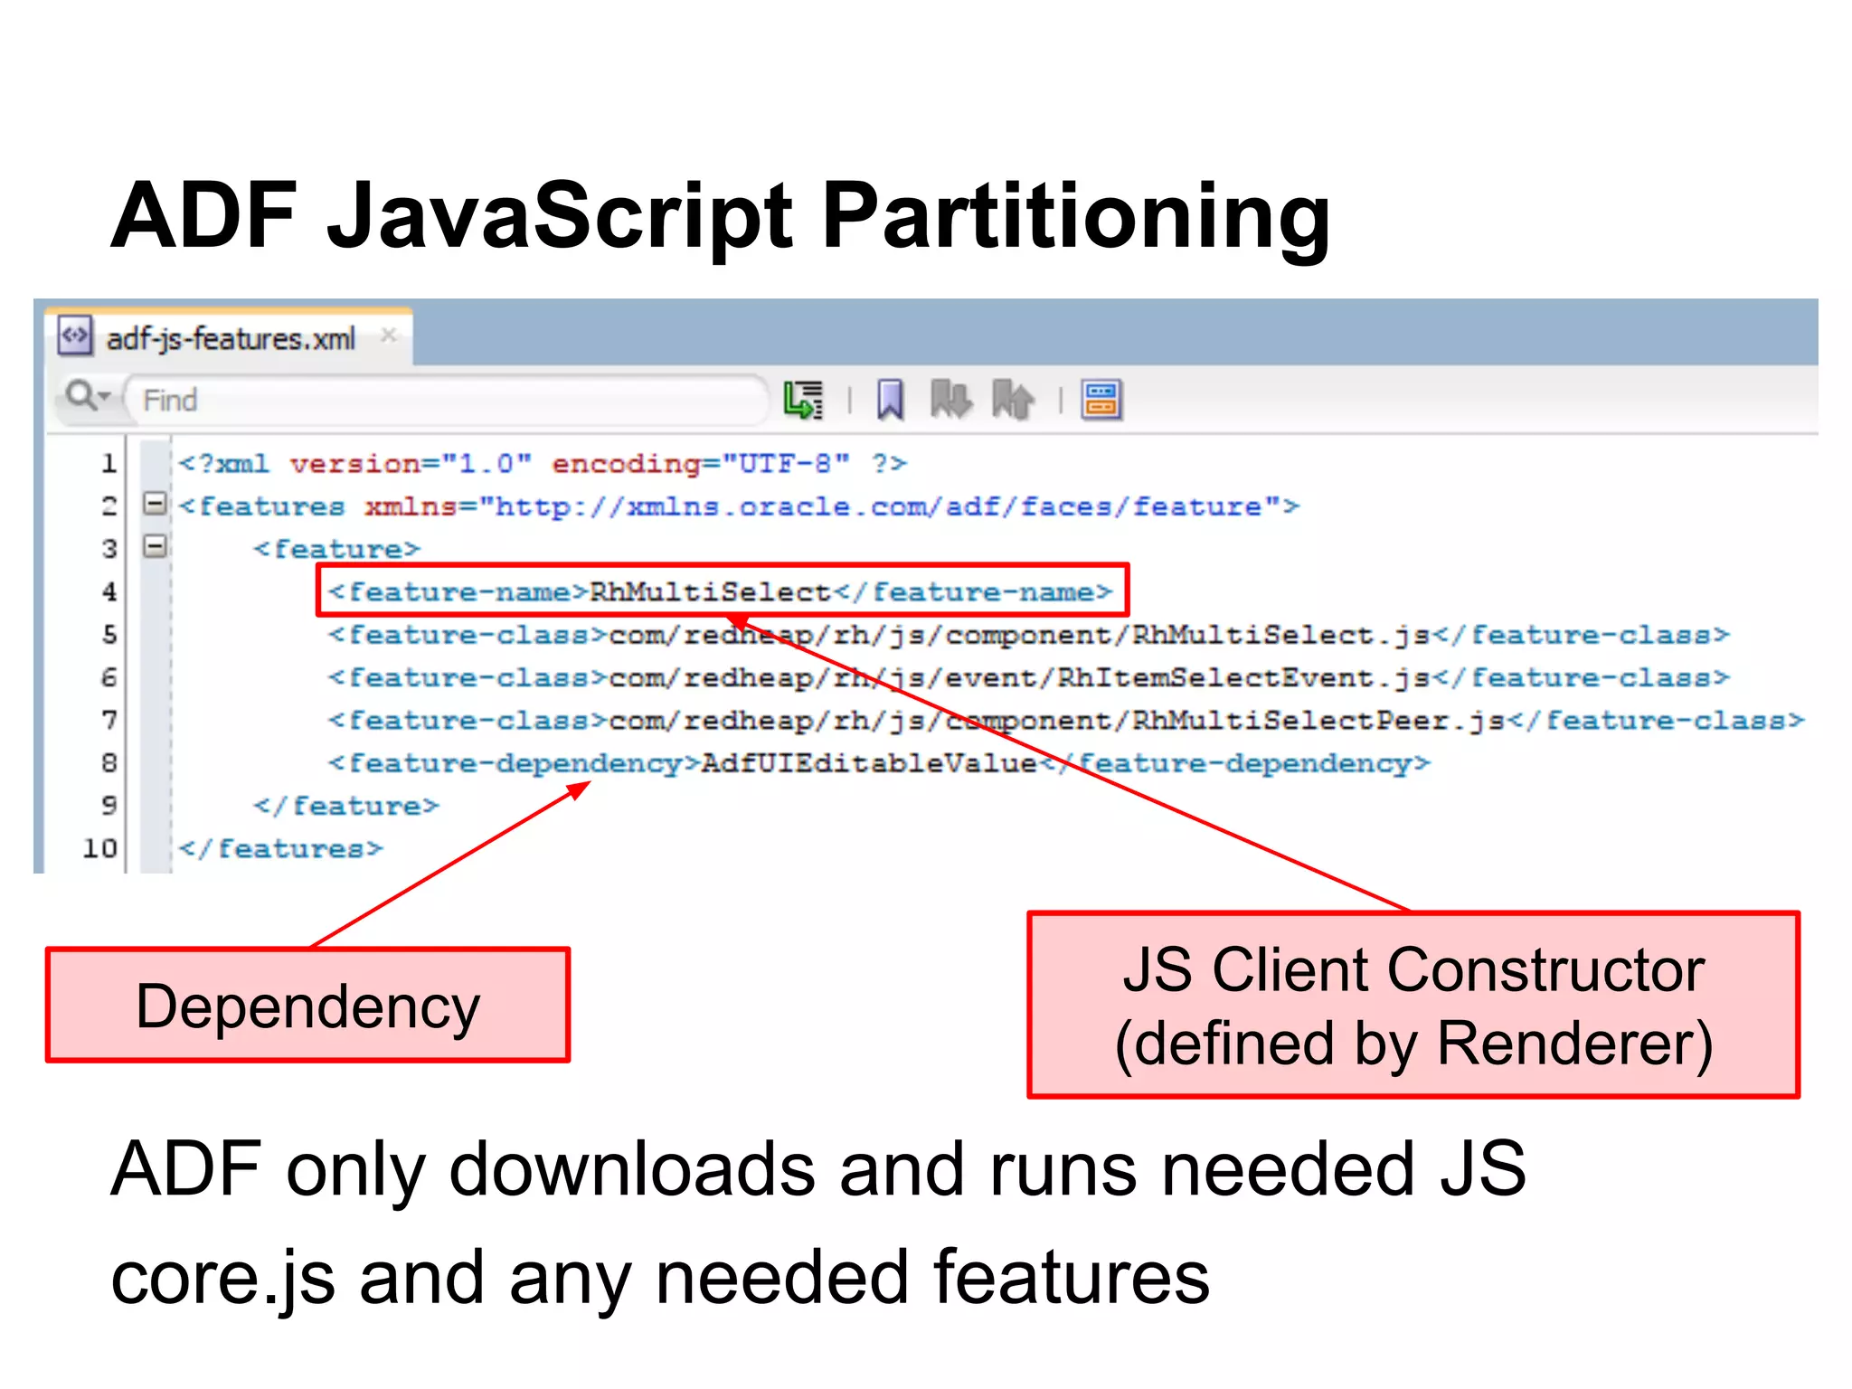Click the opening feature tag on line 3

coord(336,549)
